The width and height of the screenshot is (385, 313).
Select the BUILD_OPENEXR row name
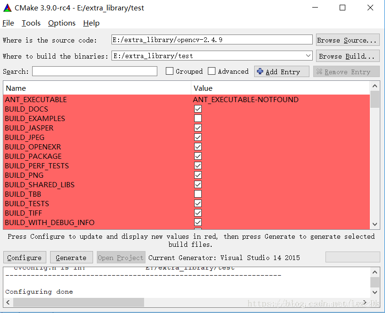(x=33, y=147)
